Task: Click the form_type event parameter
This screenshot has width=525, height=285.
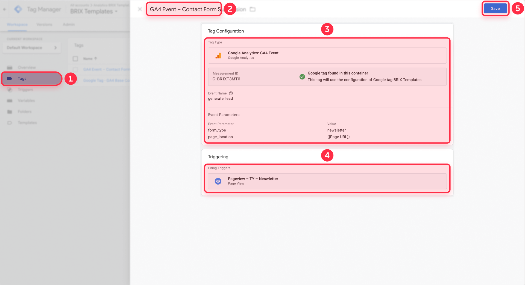Action: 217,130
